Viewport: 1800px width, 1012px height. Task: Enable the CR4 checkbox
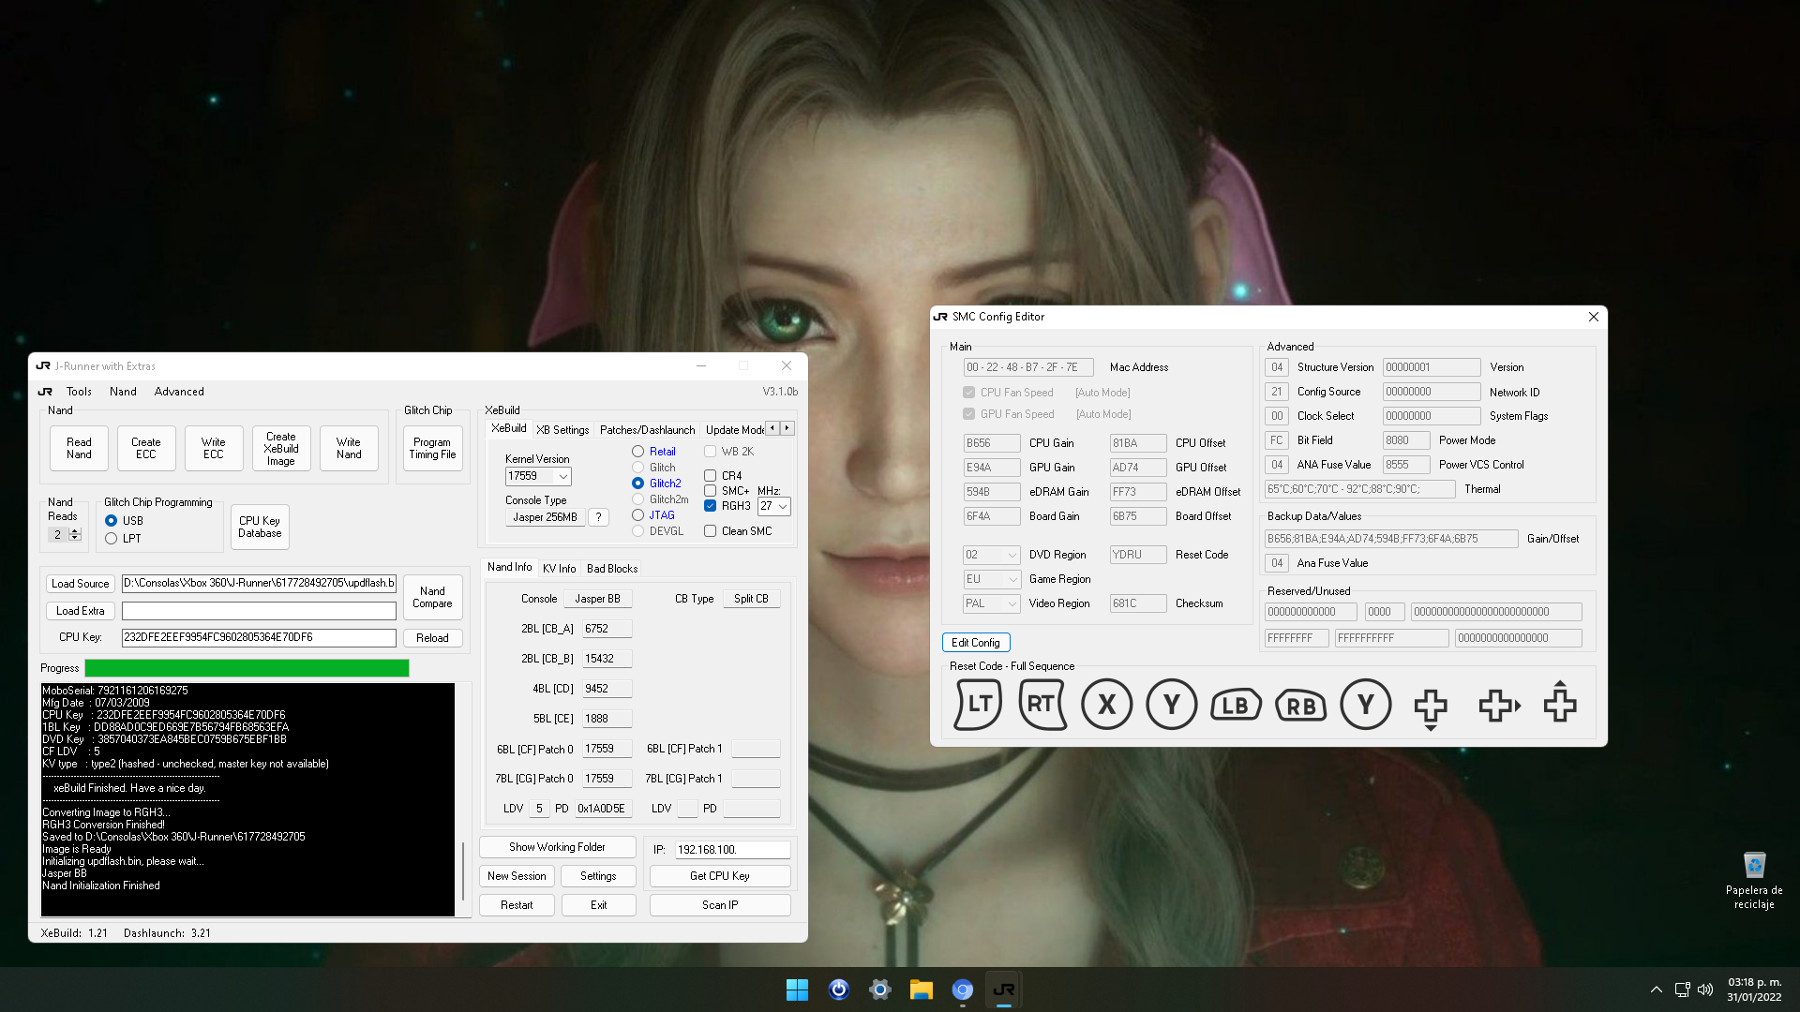(x=711, y=476)
